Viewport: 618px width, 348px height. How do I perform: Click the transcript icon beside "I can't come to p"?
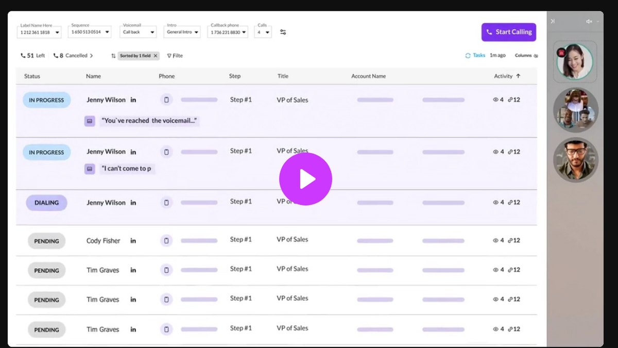(90, 169)
